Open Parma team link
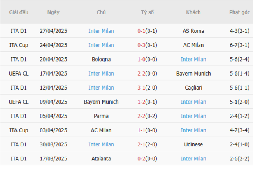The image size is (253, 169). pyautogui.click(x=101, y=116)
